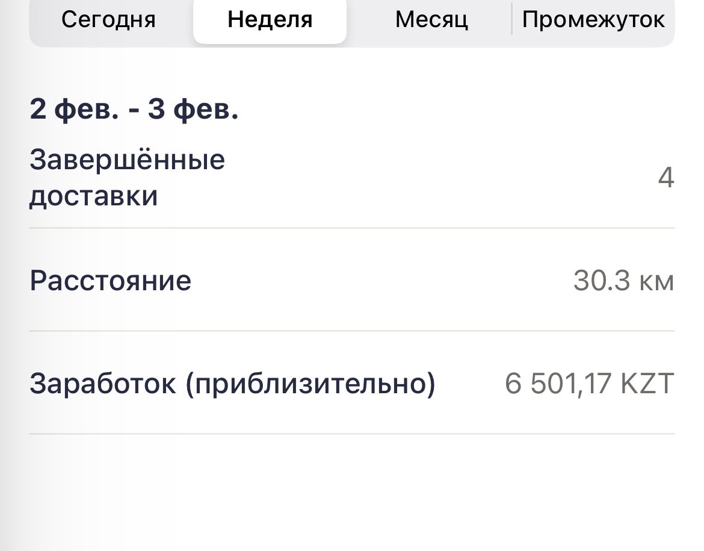The width and height of the screenshot is (704, 551).
Task: Click the separator line below Заработок
Action: point(352,434)
